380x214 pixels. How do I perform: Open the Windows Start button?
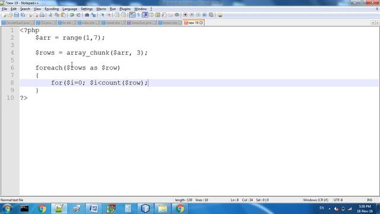pos(7,209)
